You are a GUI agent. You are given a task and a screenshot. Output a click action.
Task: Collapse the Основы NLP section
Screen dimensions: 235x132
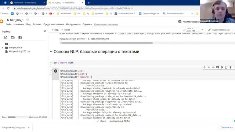coord(51,52)
